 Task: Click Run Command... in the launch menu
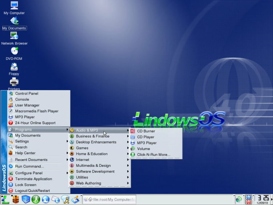point(29,166)
